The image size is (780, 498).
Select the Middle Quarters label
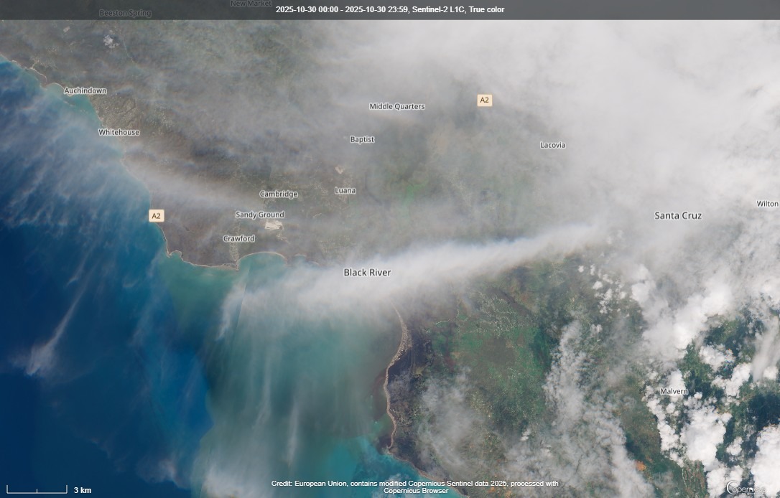click(x=396, y=105)
